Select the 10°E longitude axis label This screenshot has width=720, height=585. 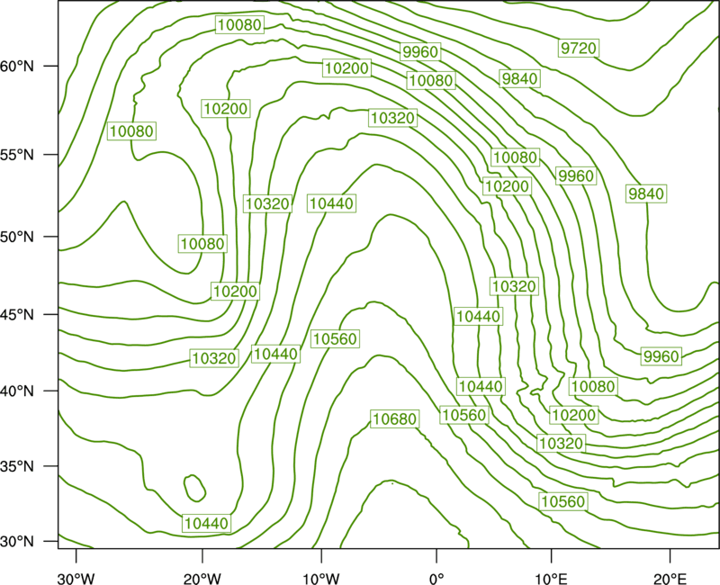point(551,579)
